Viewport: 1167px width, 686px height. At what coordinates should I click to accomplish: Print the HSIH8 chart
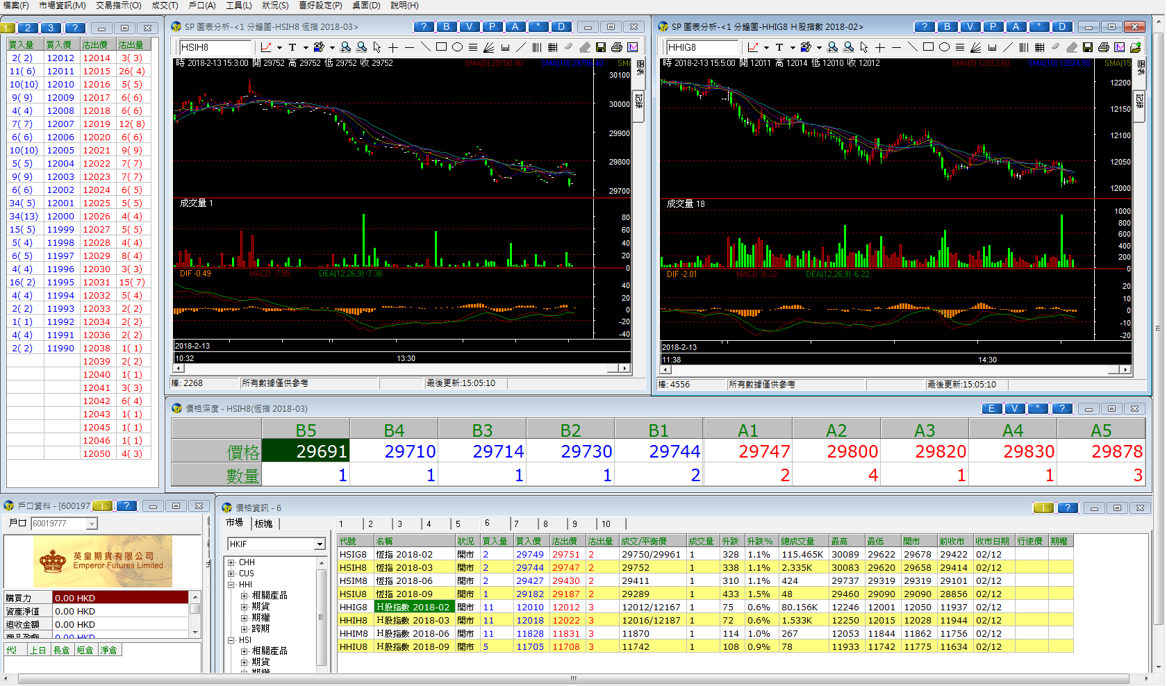(x=617, y=47)
